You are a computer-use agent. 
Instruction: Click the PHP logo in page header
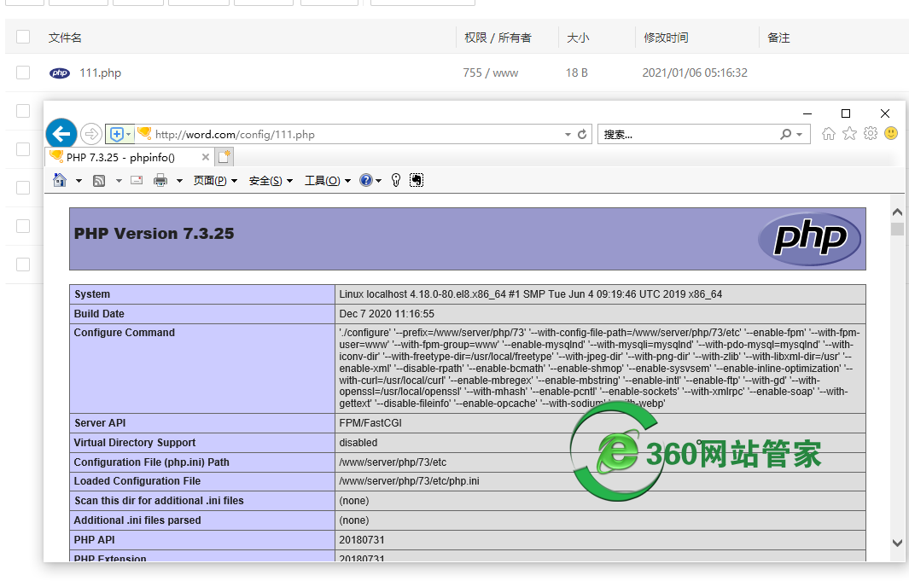809,239
